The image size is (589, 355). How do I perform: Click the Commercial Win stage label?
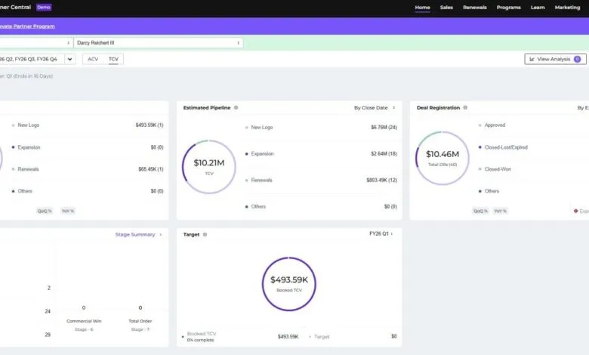point(84,321)
